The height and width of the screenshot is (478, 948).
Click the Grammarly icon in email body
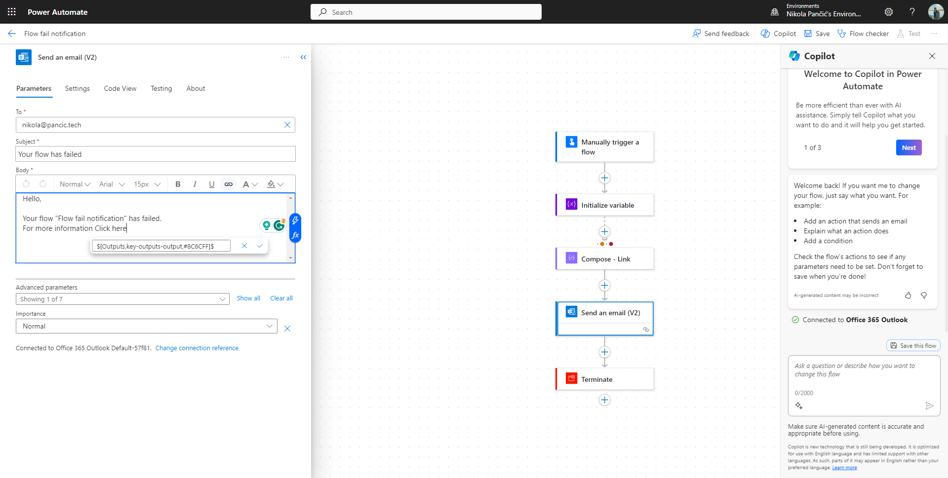(x=279, y=225)
